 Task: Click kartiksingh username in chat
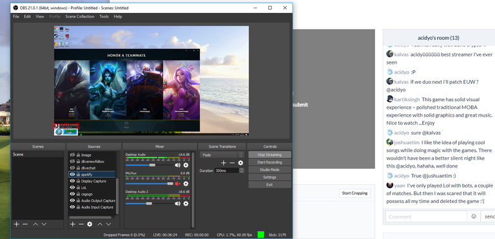(407, 99)
